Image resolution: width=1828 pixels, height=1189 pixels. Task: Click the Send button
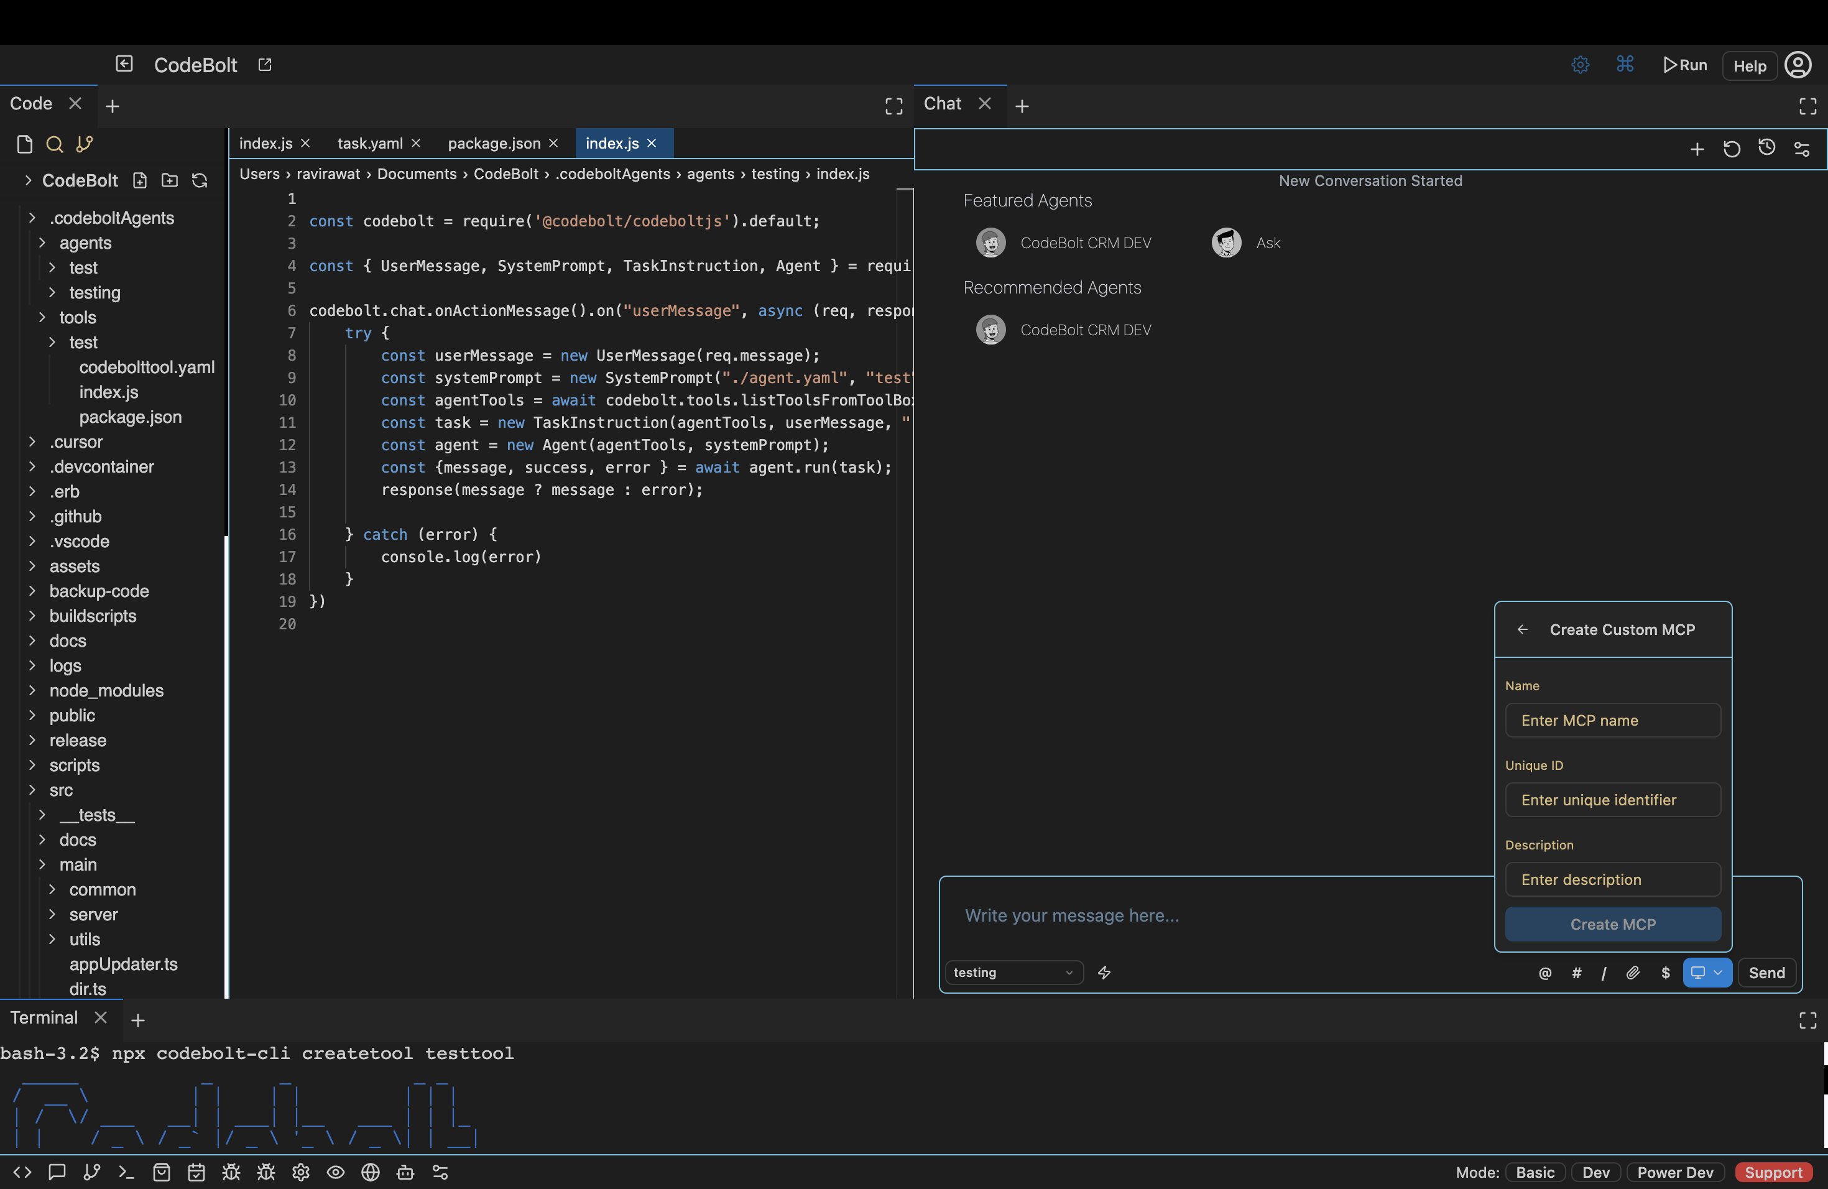1766,973
